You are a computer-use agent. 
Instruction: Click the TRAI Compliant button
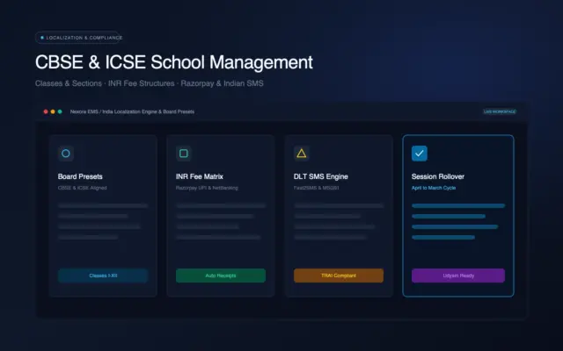339,276
